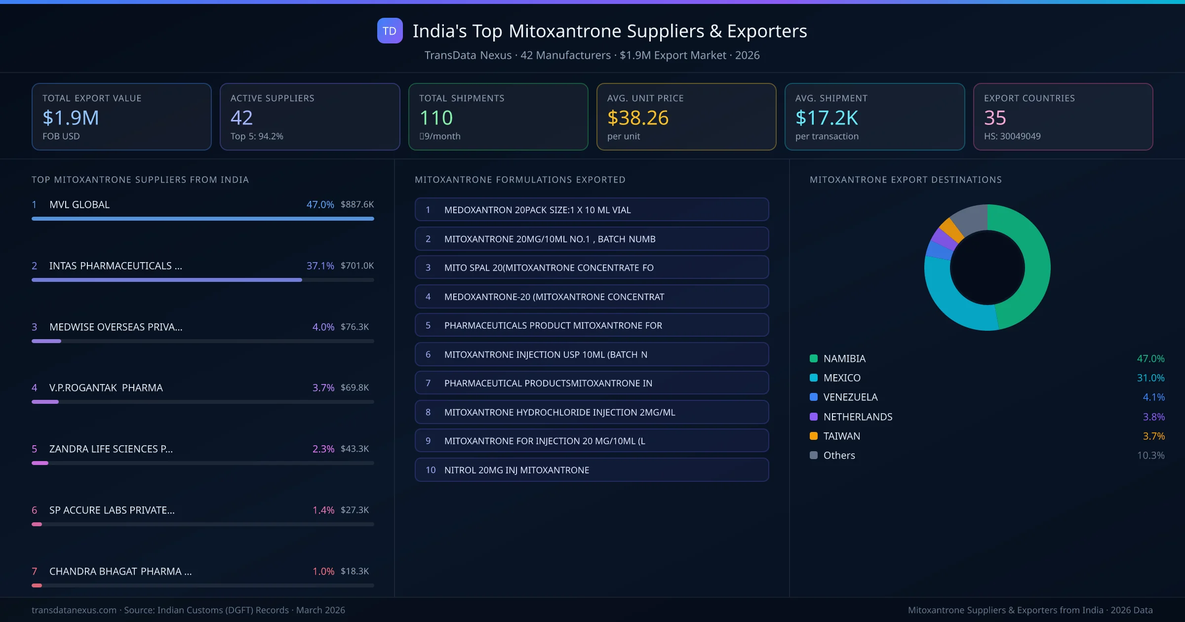This screenshot has height=622, width=1185.
Task: Select the Avg. Unit Price card
Action: [686, 117]
